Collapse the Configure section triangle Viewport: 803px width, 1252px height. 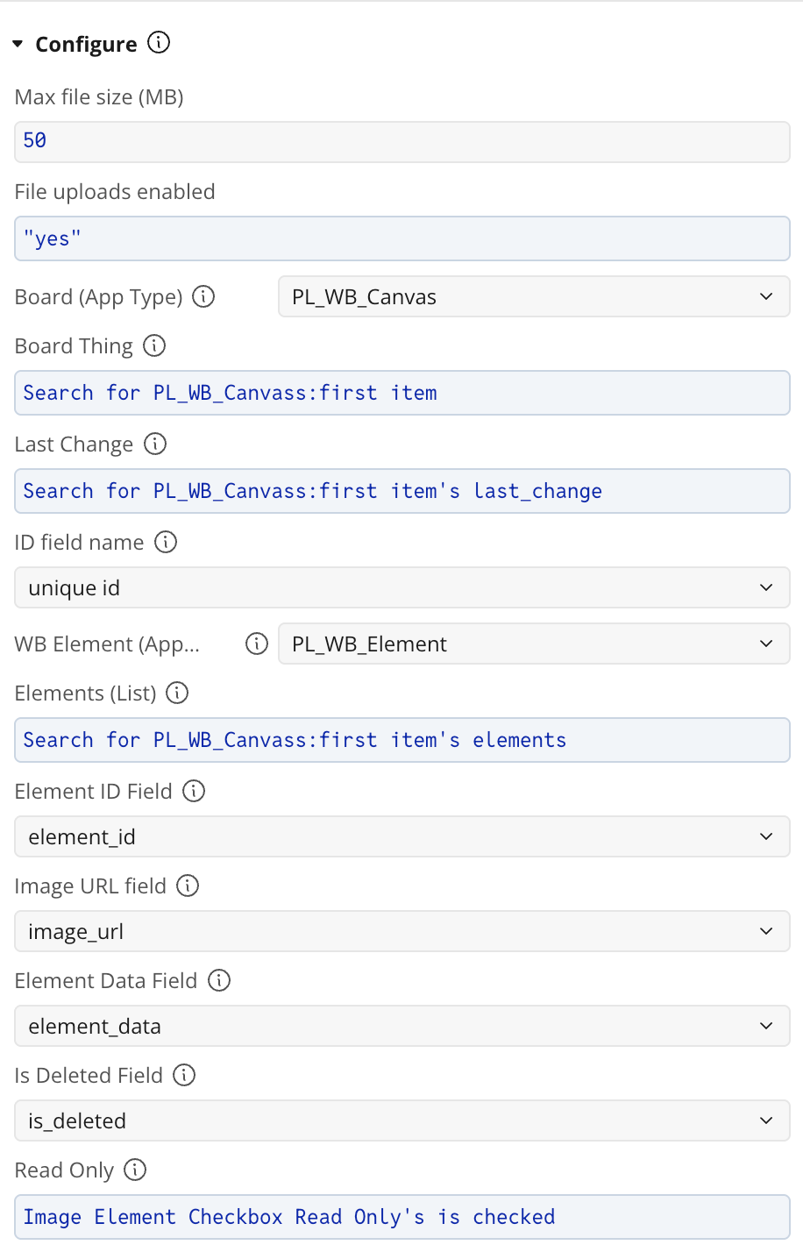point(18,43)
